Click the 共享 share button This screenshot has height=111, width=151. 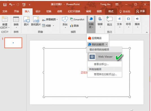140,11
